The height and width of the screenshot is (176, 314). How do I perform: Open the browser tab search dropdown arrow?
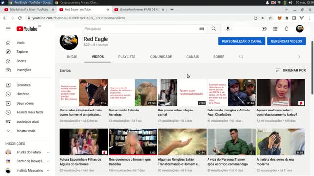pyautogui.click(x=286, y=10)
